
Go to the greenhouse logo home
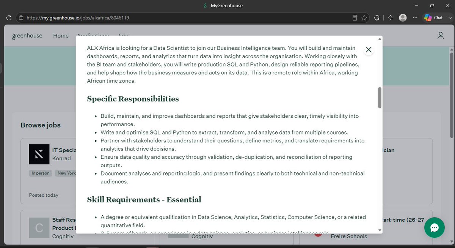click(27, 36)
